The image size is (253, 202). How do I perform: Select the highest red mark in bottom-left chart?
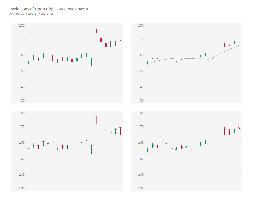tap(96, 120)
